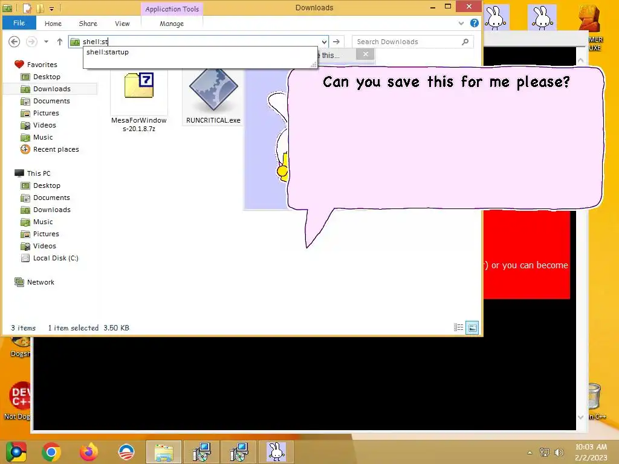Close the small popup with the X

(x=366, y=54)
